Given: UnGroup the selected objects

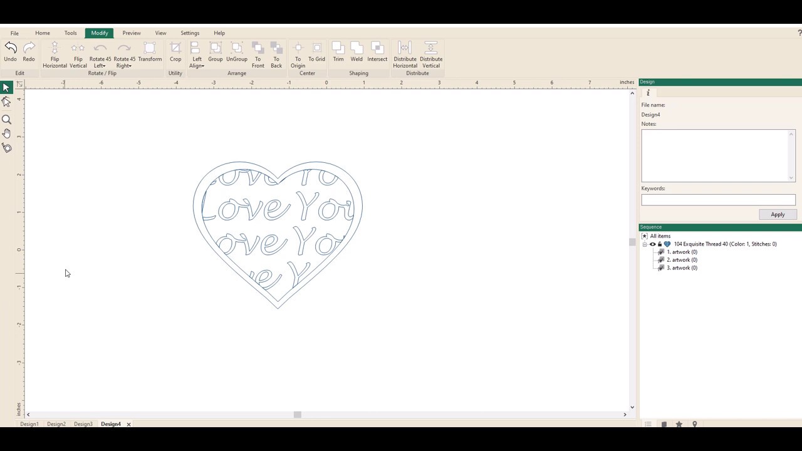Looking at the screenshot, I should pos(237,53).
